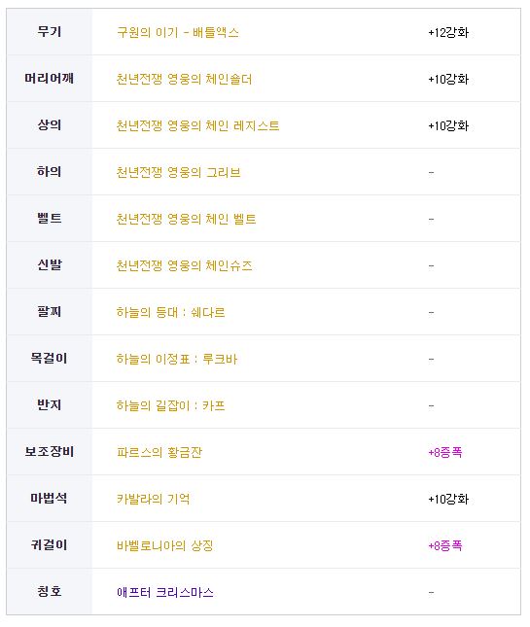This screenshot has width=530, height=627.
Task: Click 천년전쟁 영웅의 체인 벨트 link
Action: pos(186,219)
